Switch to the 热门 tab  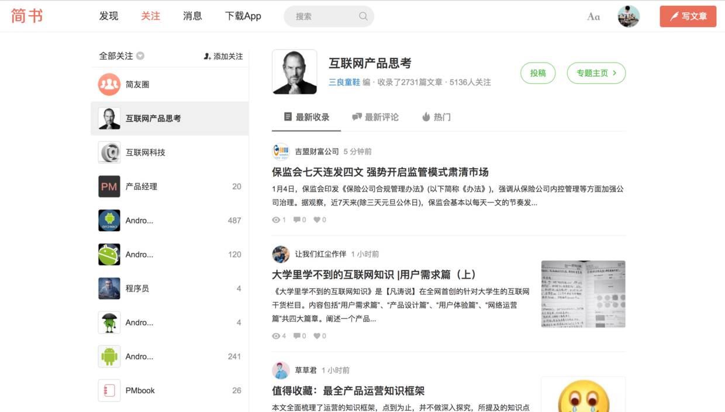point(436,117)
